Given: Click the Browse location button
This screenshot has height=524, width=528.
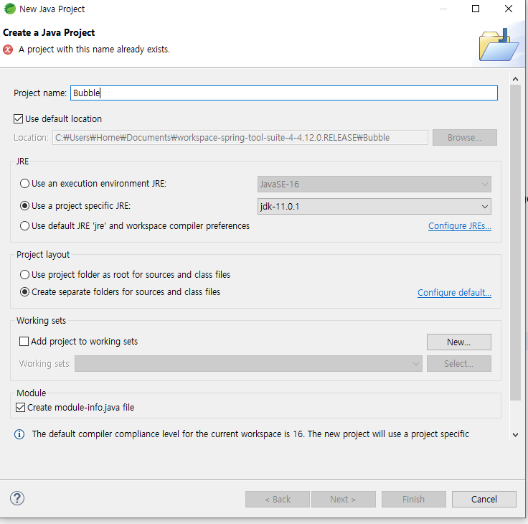Looking at the screenshot, I should point(464,138).
